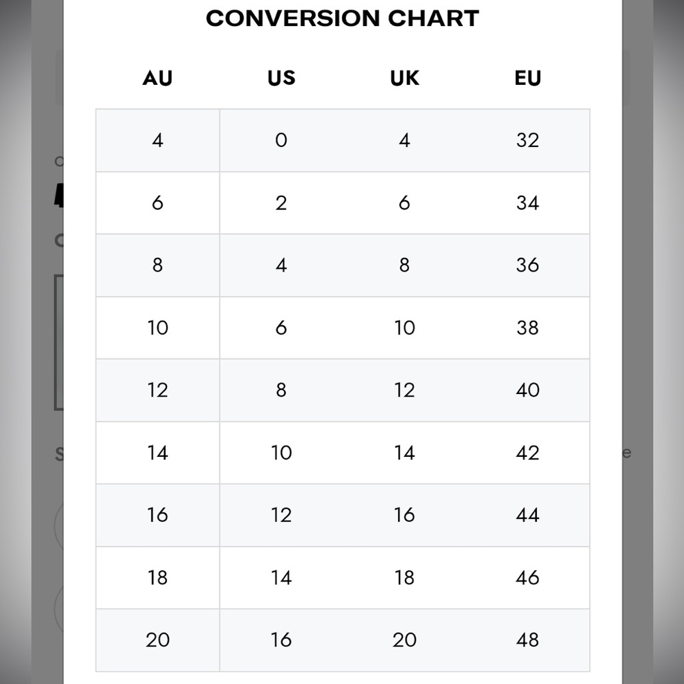Select the EU 36 cell
The image size is (684, 684).
528,265
